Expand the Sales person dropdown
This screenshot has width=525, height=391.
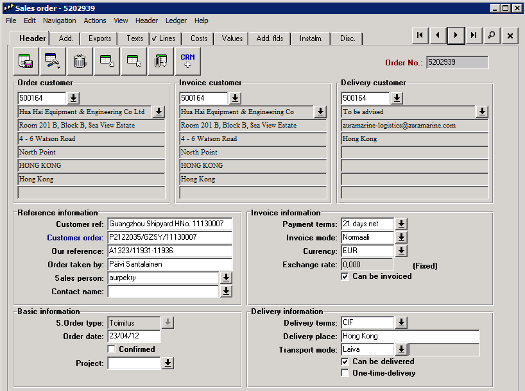[226, 278]
